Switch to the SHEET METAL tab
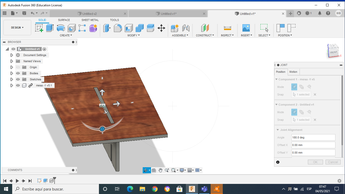Viewport: 345px width, 194px height. point(90,20)
